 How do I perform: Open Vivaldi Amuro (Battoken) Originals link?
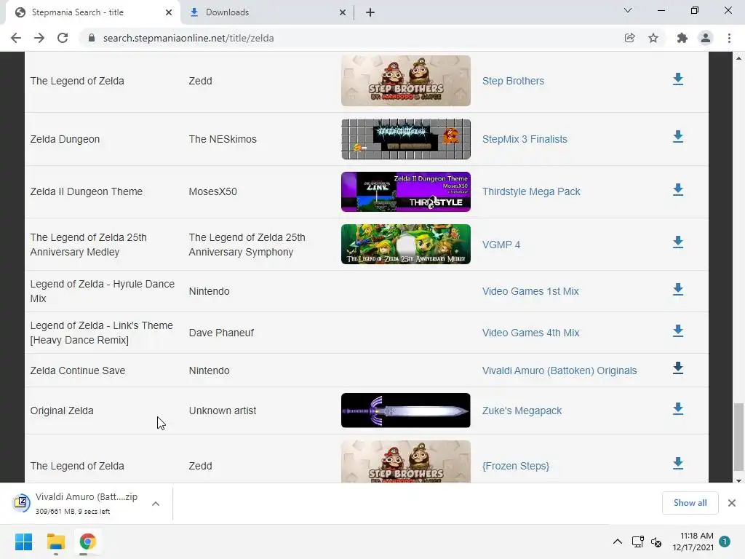[x=559, y=370]
